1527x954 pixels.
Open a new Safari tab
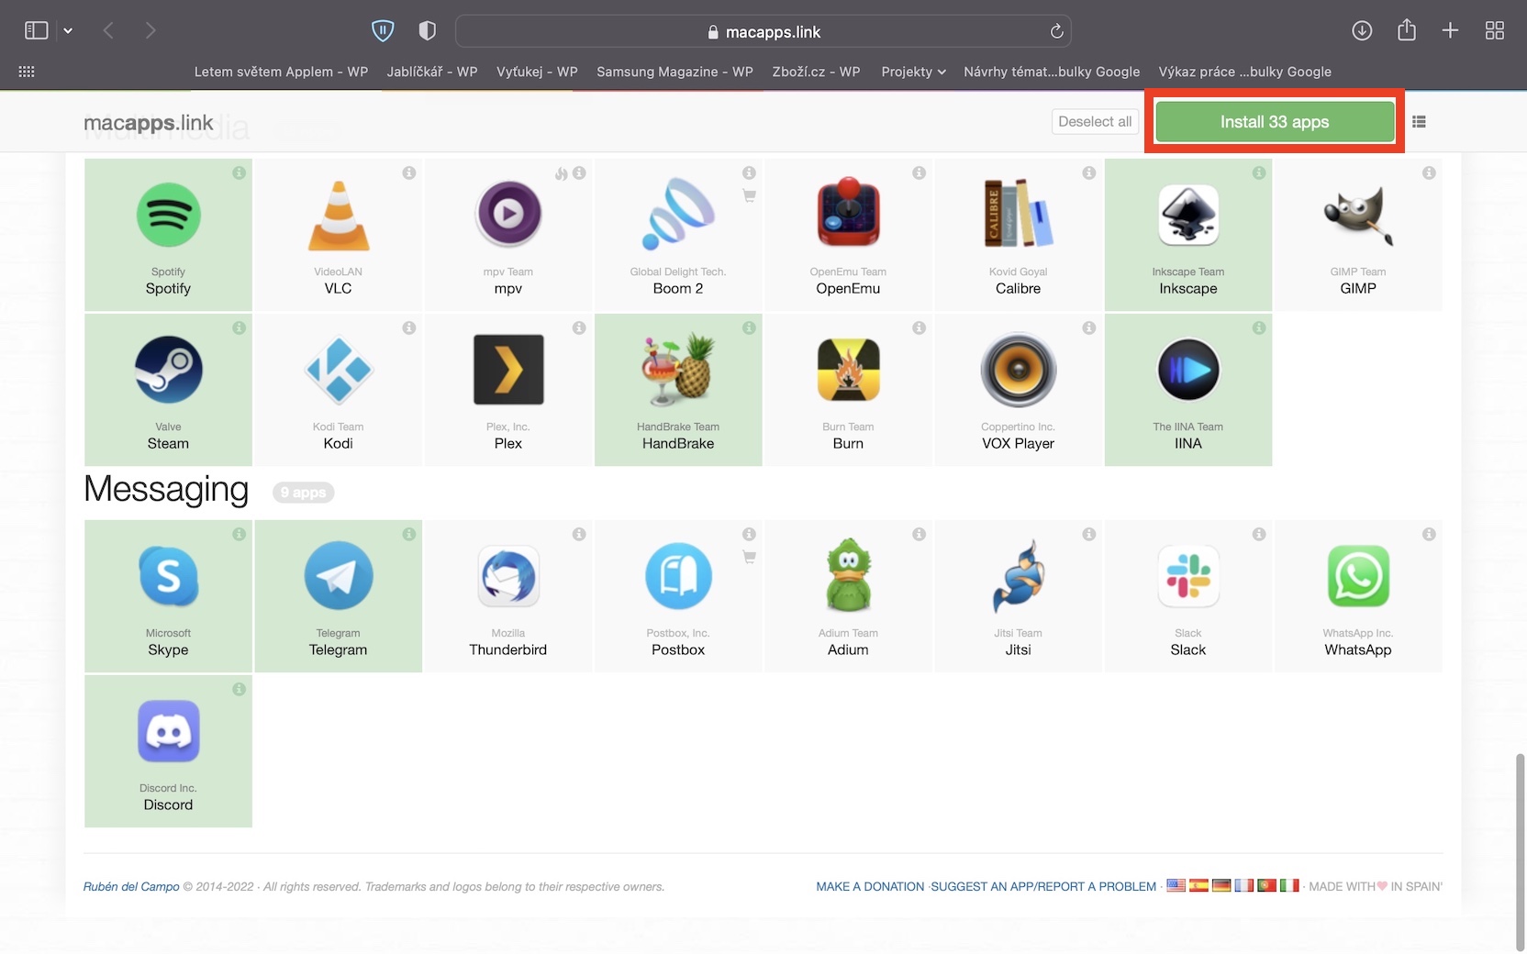1450,31
